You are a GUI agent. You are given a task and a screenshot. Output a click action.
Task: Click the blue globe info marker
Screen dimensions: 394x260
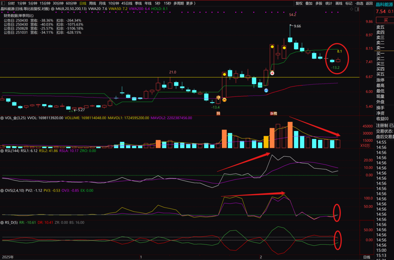click(266, 91)
